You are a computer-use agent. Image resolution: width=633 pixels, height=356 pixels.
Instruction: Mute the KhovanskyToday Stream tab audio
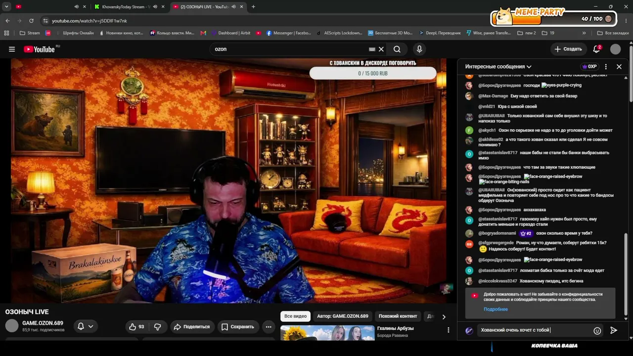point(155,7)
